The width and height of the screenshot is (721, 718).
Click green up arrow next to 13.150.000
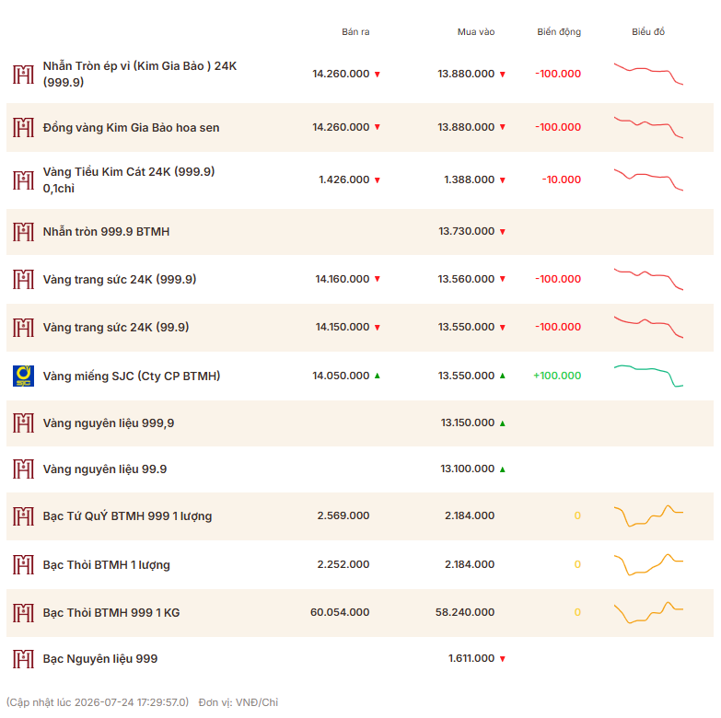pyautogui.click(x=502, y=423)
